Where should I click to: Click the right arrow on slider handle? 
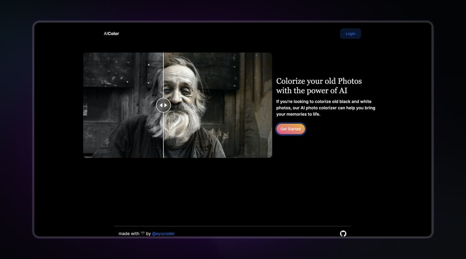point(166,105)
